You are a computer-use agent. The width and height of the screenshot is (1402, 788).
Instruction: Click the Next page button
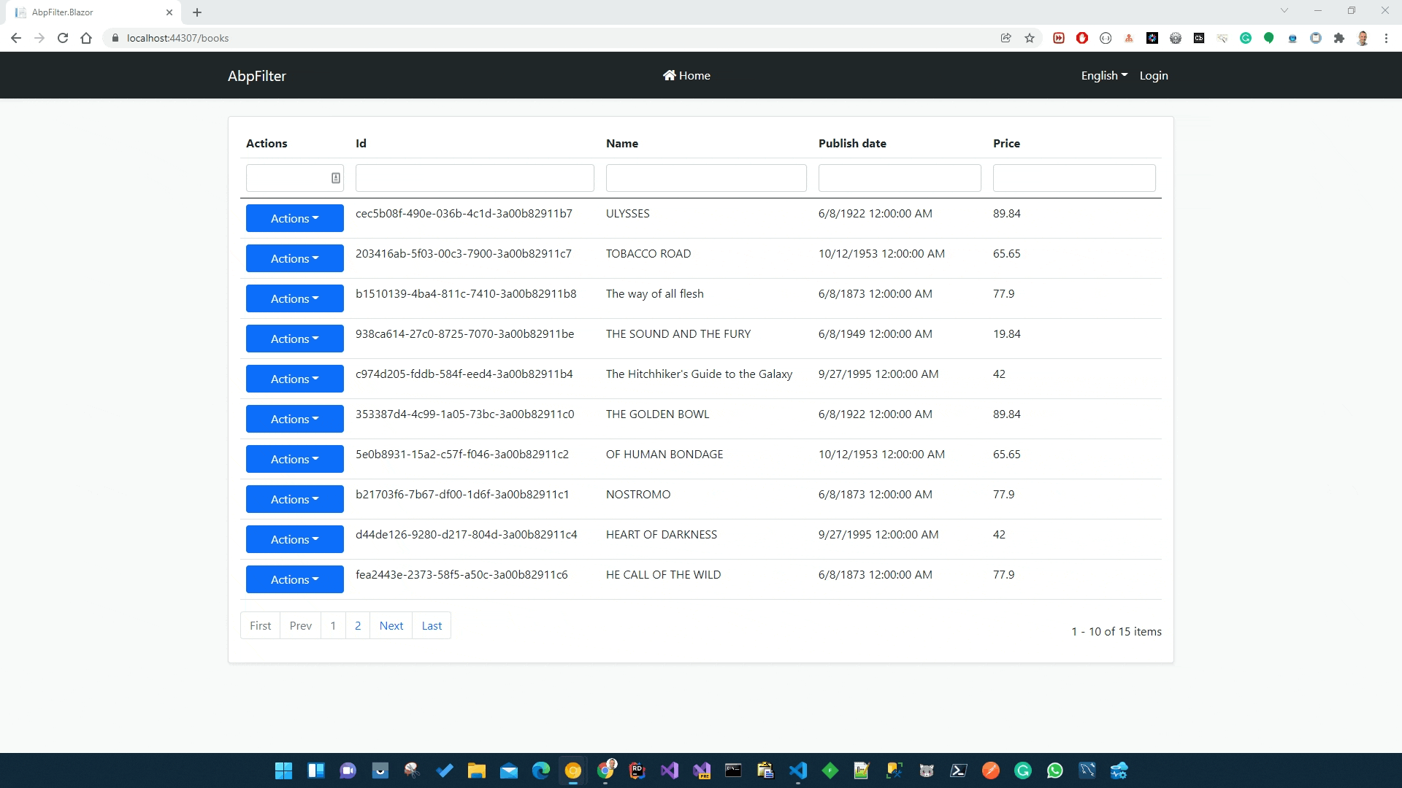[x=391, y=625]
